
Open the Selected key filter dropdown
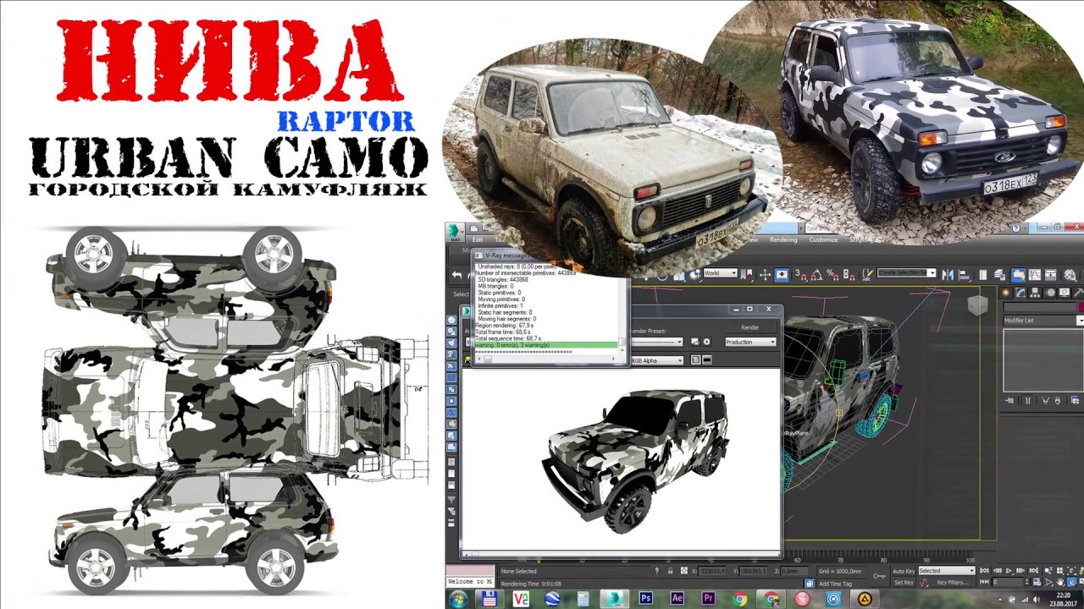point(946,571)
